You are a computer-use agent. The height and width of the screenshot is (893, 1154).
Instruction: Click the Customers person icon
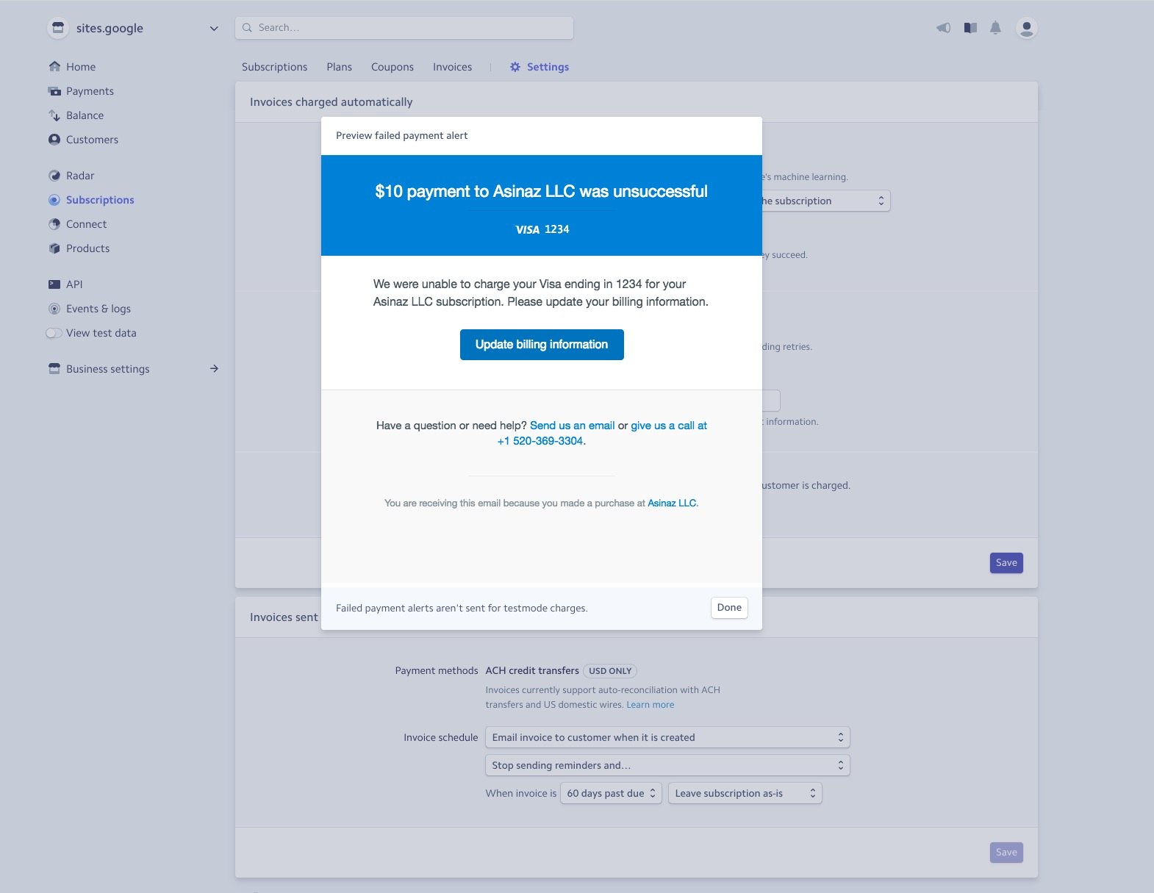(54, 140)
